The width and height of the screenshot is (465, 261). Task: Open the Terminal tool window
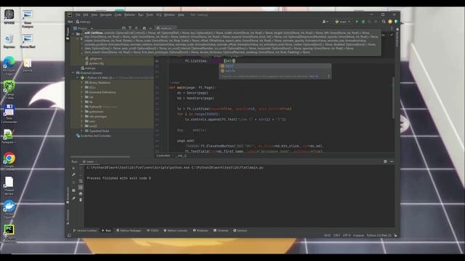pos(221,231)
